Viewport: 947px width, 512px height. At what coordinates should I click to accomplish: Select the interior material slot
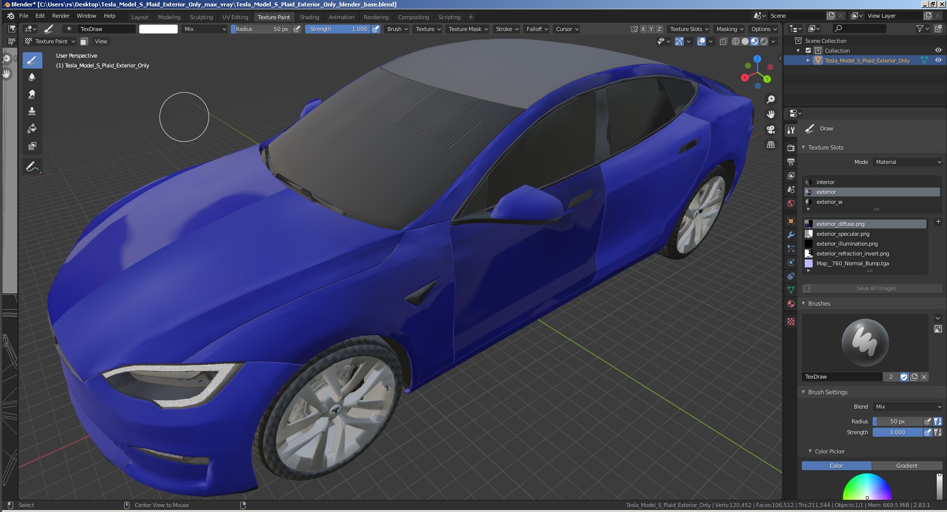pos(872,182)
